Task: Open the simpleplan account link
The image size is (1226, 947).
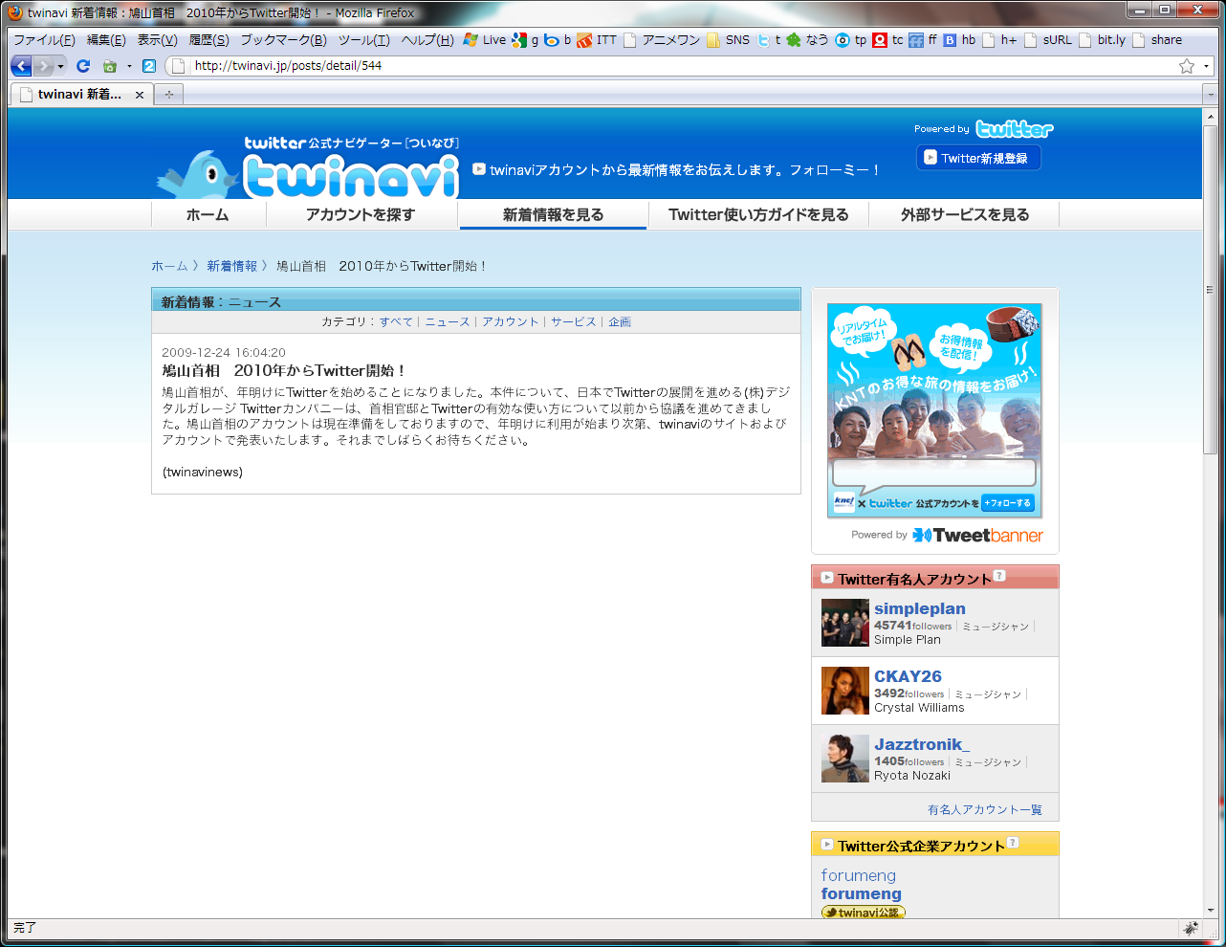Action: [x=920, y=608]
